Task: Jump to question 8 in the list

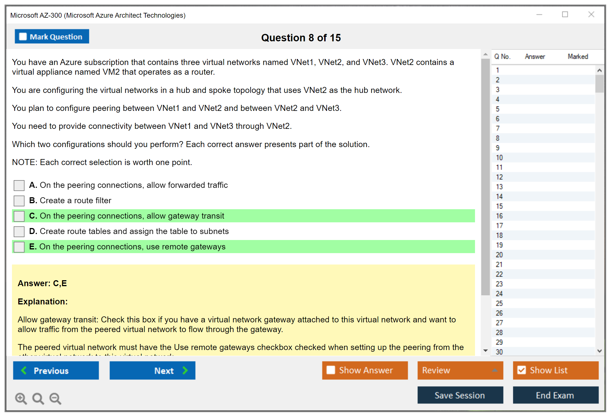Action: click(x=498, y=138)
